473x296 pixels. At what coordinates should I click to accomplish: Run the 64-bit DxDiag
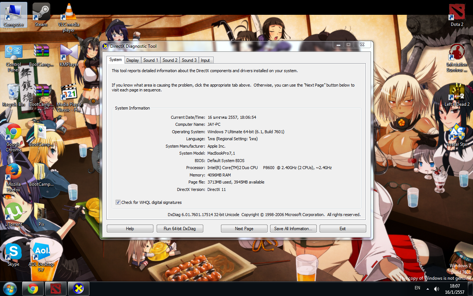(180, 229)
